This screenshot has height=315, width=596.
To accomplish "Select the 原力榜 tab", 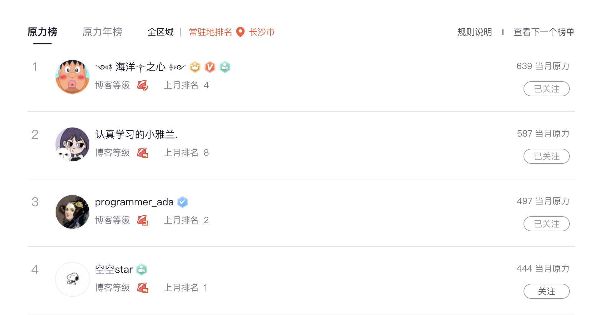I will coord(42,32).
